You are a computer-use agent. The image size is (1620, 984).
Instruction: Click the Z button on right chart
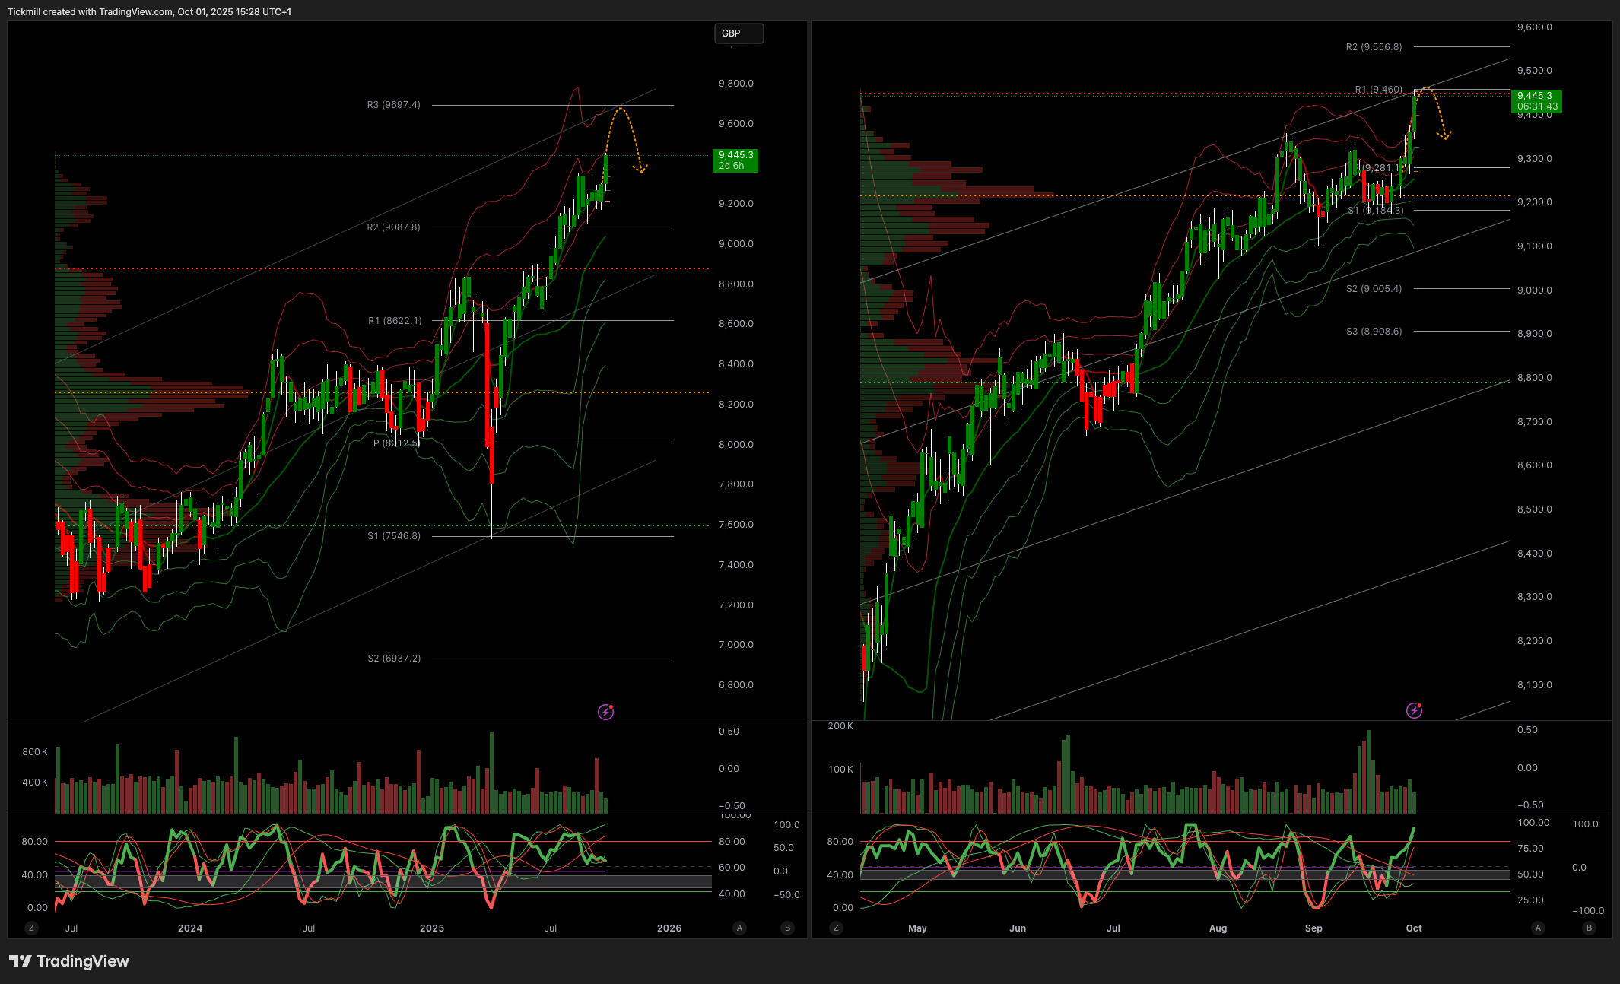tap(836, 928)
